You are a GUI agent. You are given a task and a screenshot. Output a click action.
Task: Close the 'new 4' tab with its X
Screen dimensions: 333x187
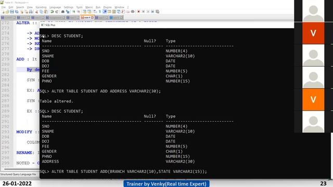pyautogui.click(x=93, y=17)
